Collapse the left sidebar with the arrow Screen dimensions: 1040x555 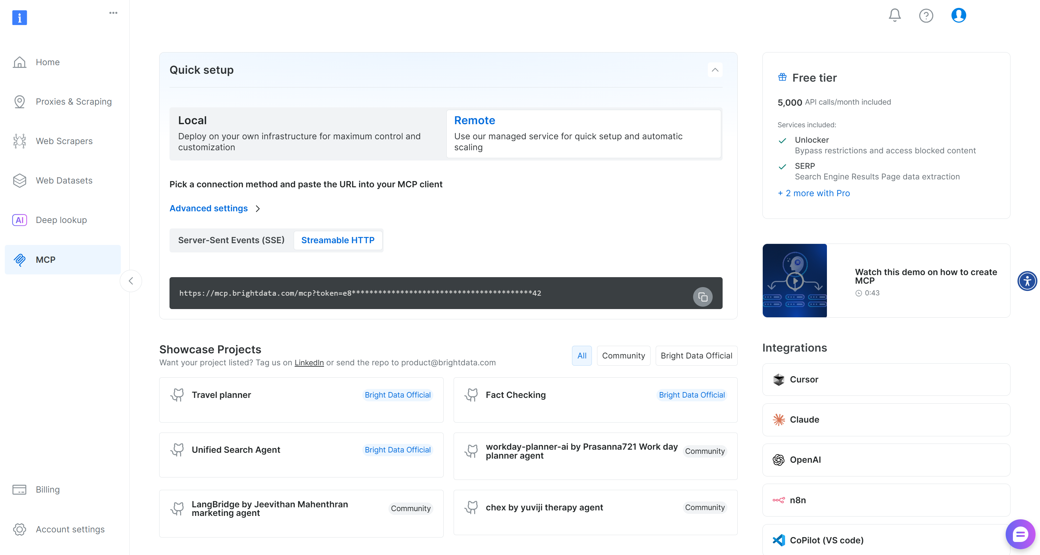tap(131, 281)
